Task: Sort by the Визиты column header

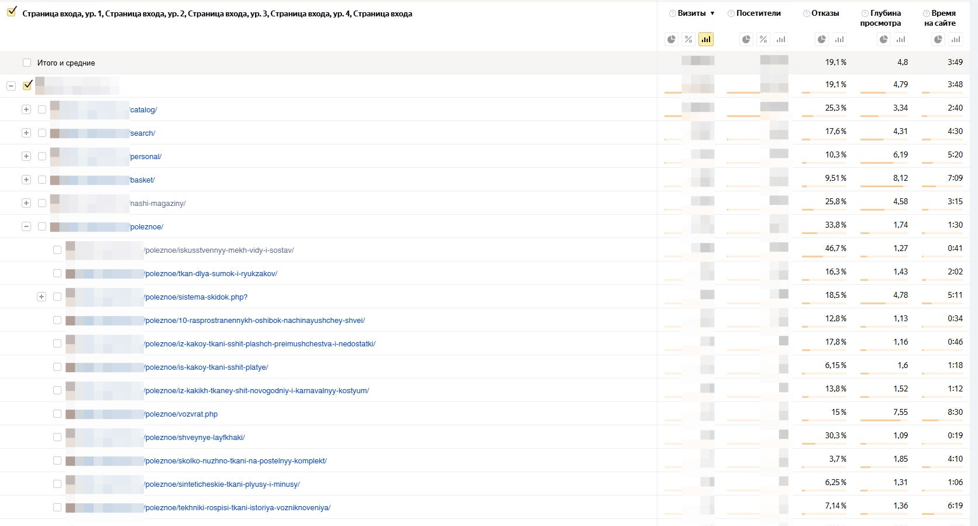Action: [691, 13]
